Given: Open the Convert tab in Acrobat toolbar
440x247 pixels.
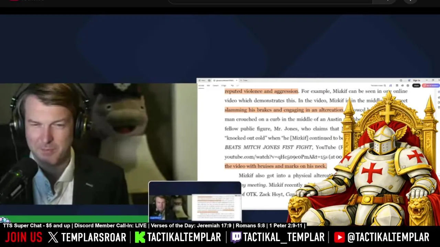Looking at the screenshot, I should 216,85.
